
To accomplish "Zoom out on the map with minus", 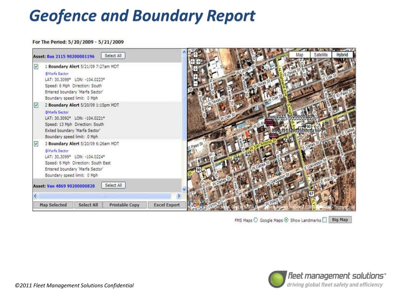I will (x=195, y=83).
